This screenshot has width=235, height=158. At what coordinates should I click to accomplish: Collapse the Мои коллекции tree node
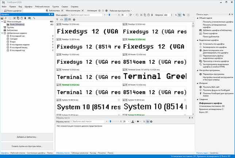(2, 22)
